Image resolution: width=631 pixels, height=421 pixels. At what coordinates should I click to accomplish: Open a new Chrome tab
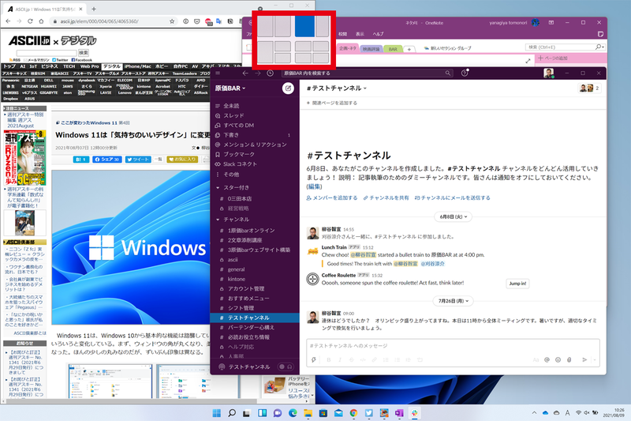(x=93, y=9)
